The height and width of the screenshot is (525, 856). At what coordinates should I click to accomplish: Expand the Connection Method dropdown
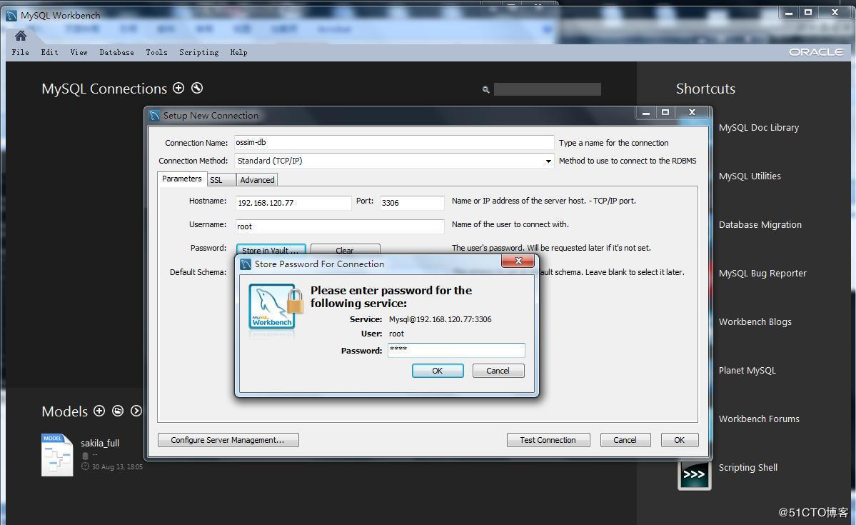(548, 161)
